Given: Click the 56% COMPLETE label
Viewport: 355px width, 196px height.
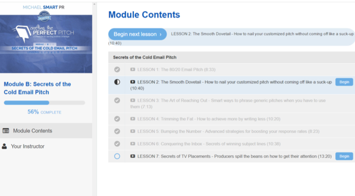Looking at the screenshot, I should click(44, 112).
